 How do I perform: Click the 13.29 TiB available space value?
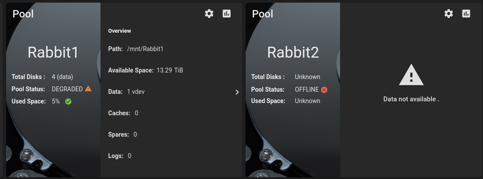click(x=170, y=70)
